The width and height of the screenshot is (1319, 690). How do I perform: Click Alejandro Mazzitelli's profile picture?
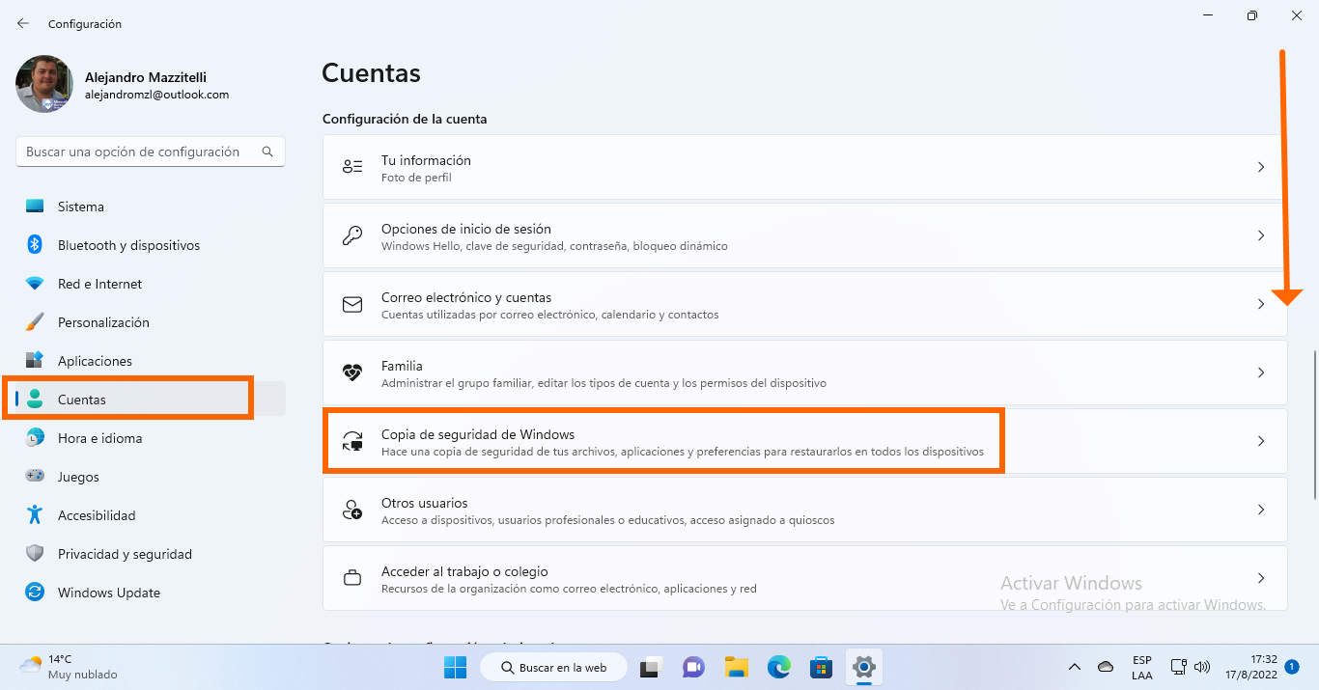tap(44, 84)
